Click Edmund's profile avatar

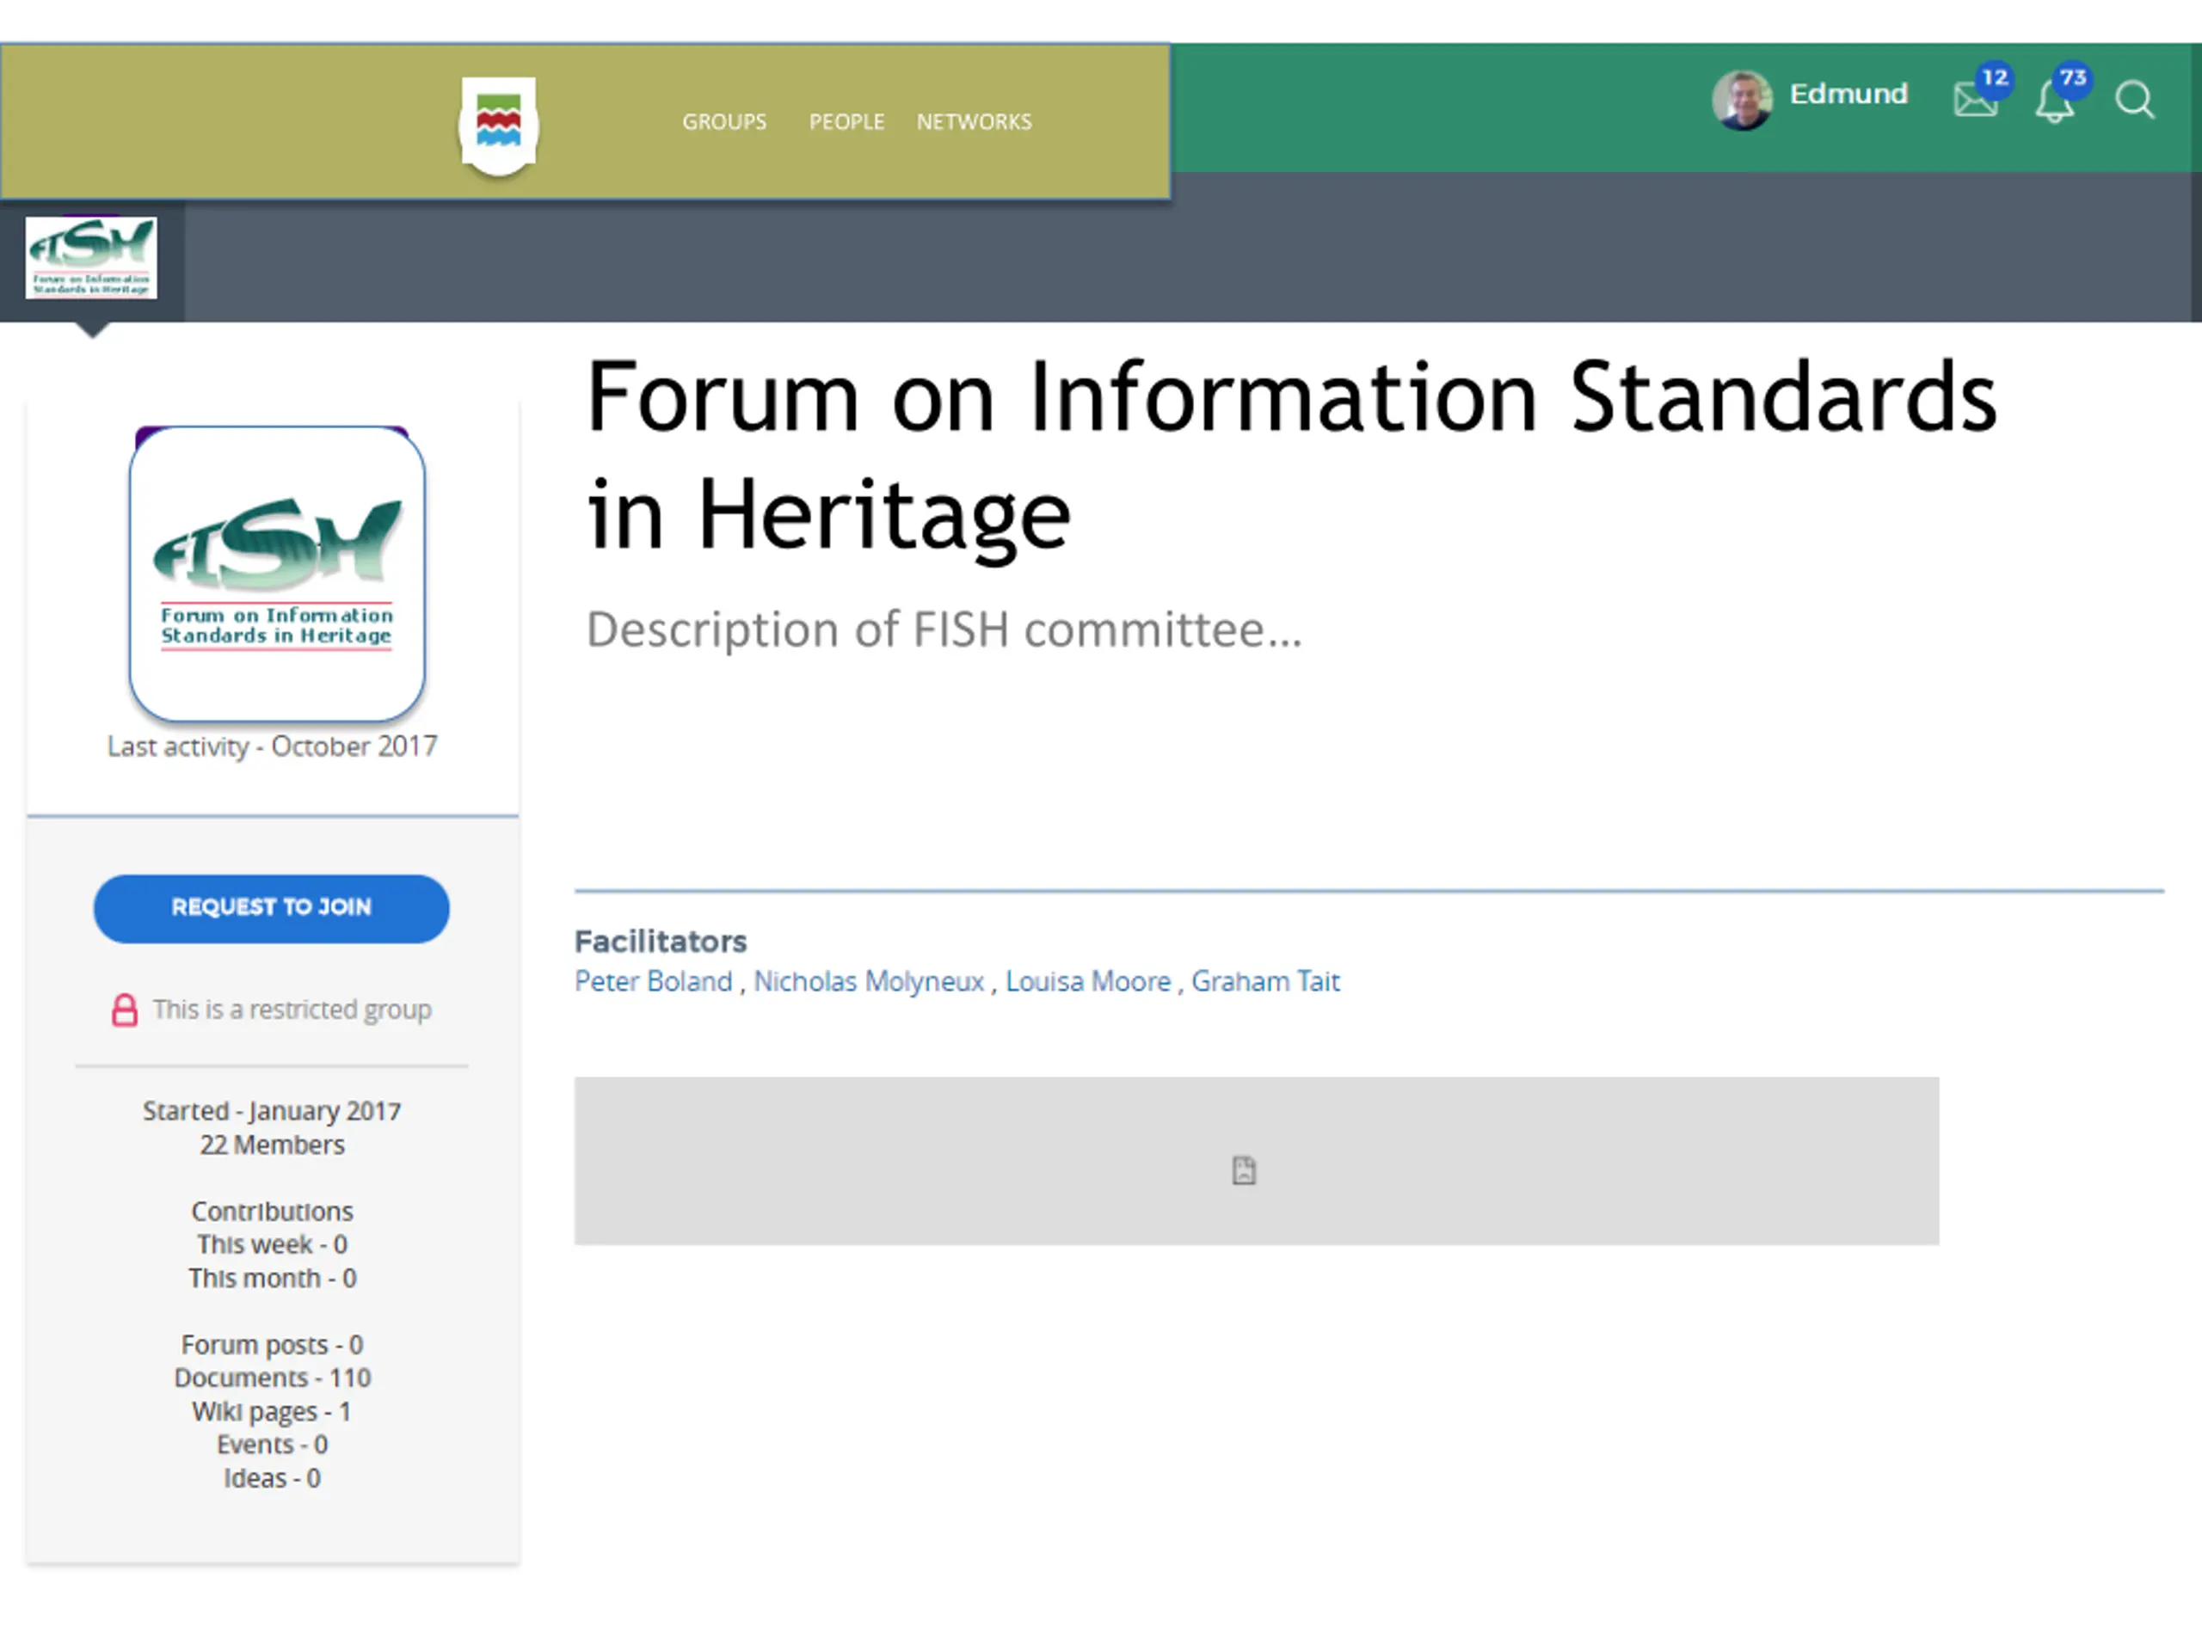pyautogui.click(x=1742, y=100)
